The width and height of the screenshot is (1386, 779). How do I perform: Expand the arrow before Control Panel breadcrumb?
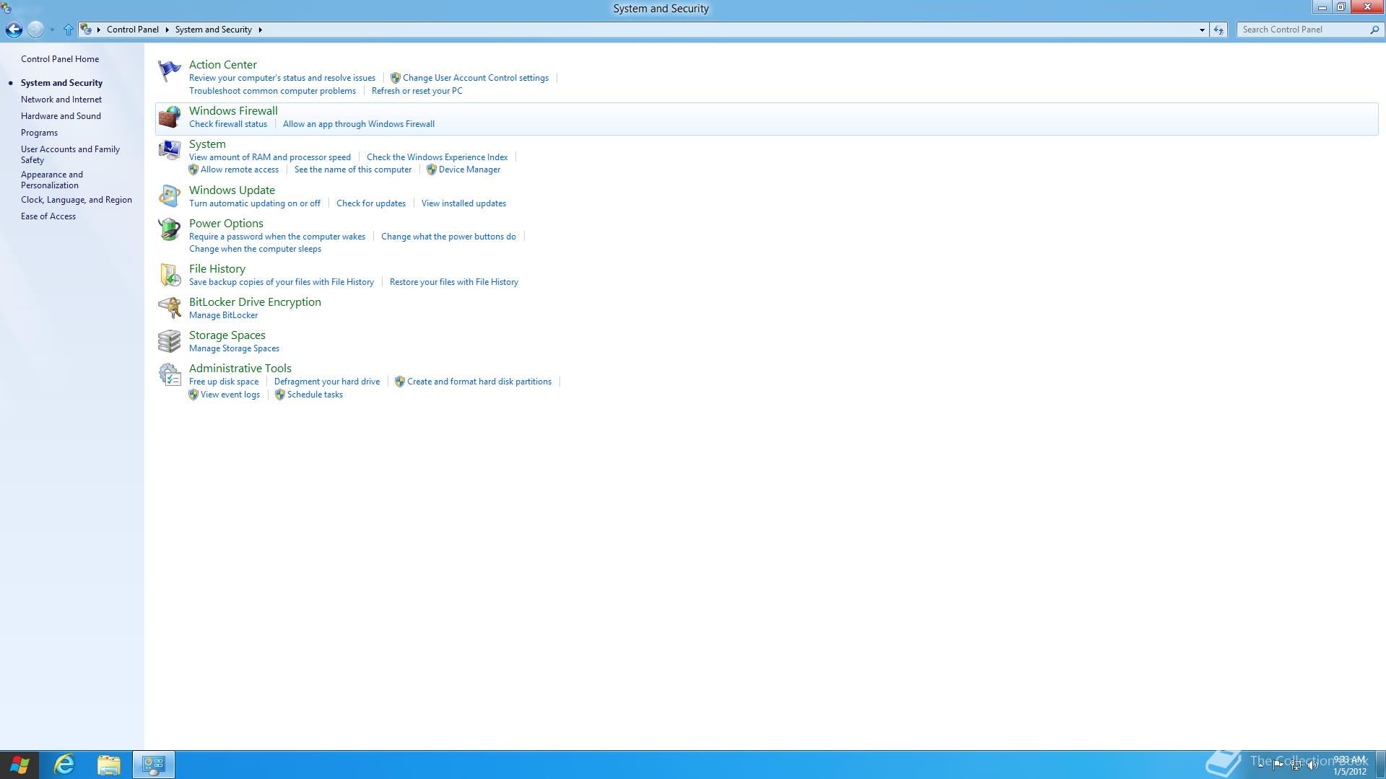pyautogui.click(x=99, y=30)
